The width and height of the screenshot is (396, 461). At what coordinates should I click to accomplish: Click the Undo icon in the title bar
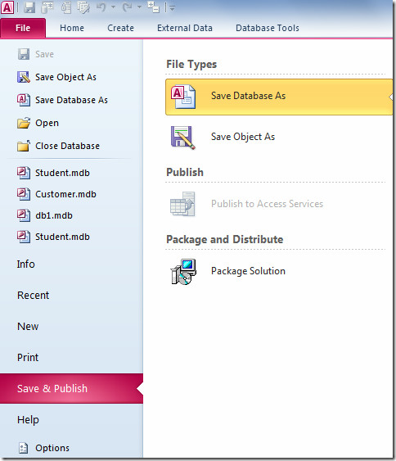[101, 7]
